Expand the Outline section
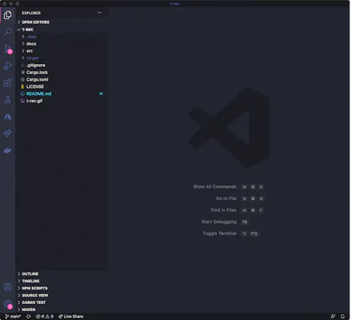Image resolution: width=353 pixels, height=320 pixels. [x=62, y=274]
